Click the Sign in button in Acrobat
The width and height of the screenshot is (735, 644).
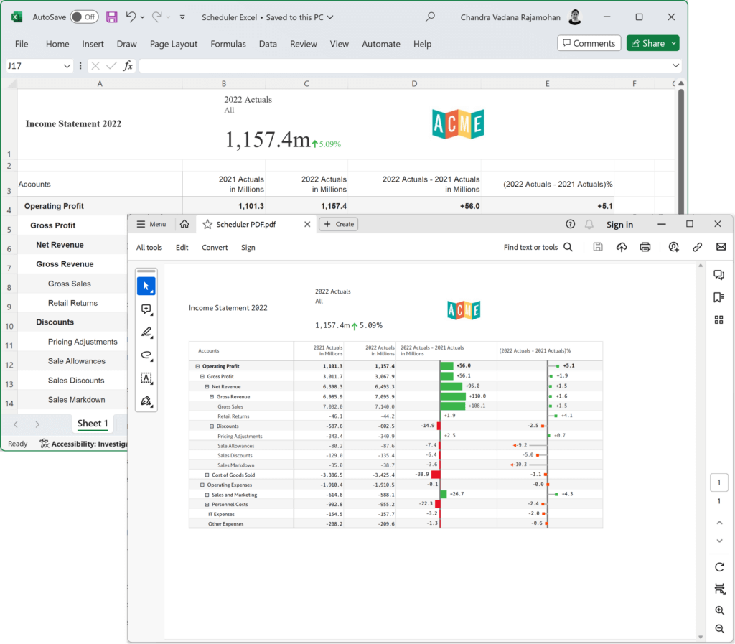tap(619, 224)
